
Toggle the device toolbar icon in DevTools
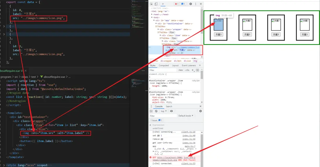(156, 4)
